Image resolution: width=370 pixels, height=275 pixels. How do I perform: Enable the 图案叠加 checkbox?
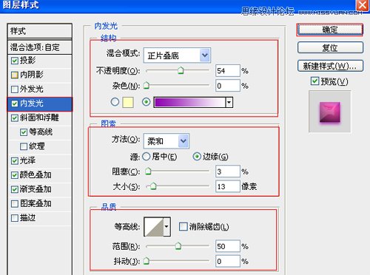coord(15,204)
